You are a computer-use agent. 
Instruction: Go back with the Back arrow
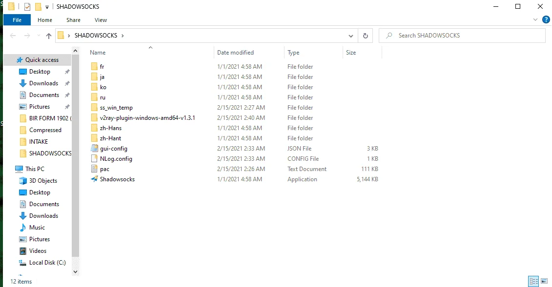click(13, 36)
